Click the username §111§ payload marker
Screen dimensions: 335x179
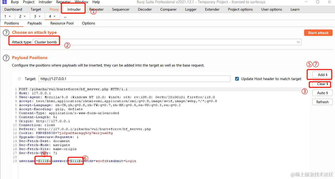tap(44, 161)
